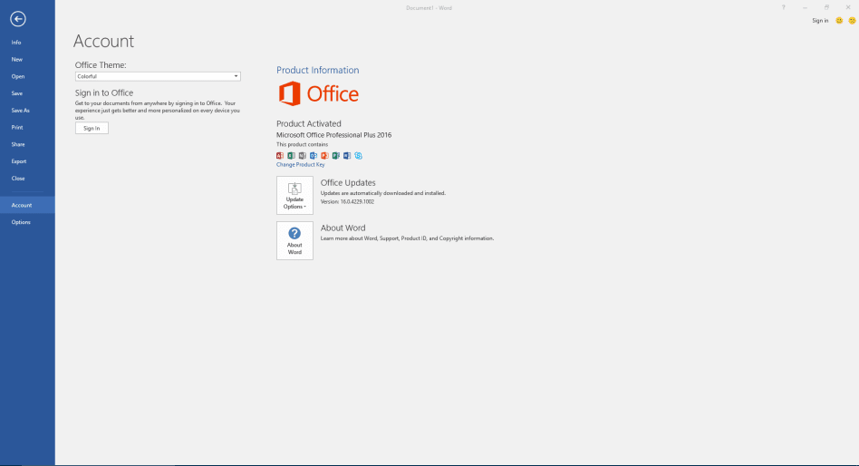Click the Change Product Key link

click(300, 164)
